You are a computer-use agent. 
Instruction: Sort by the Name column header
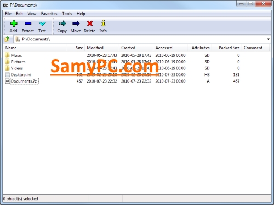coord(36,48)
